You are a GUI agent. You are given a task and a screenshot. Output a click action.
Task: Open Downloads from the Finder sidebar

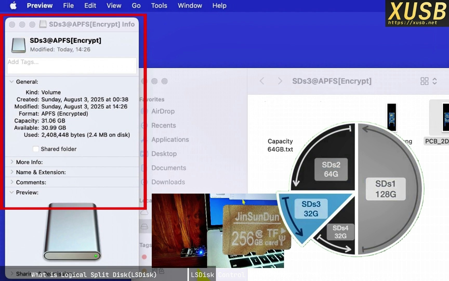pyautogui.click(x=168, y=182)
